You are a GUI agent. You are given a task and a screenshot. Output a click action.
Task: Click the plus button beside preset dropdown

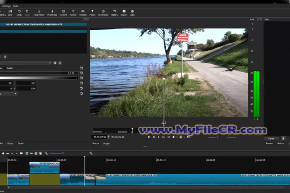click(55, 63)
